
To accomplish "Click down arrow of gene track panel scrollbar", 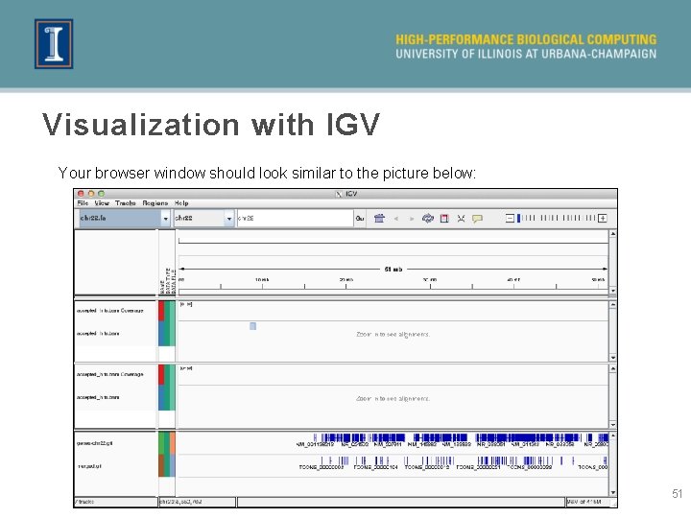I will coord(612,492).
